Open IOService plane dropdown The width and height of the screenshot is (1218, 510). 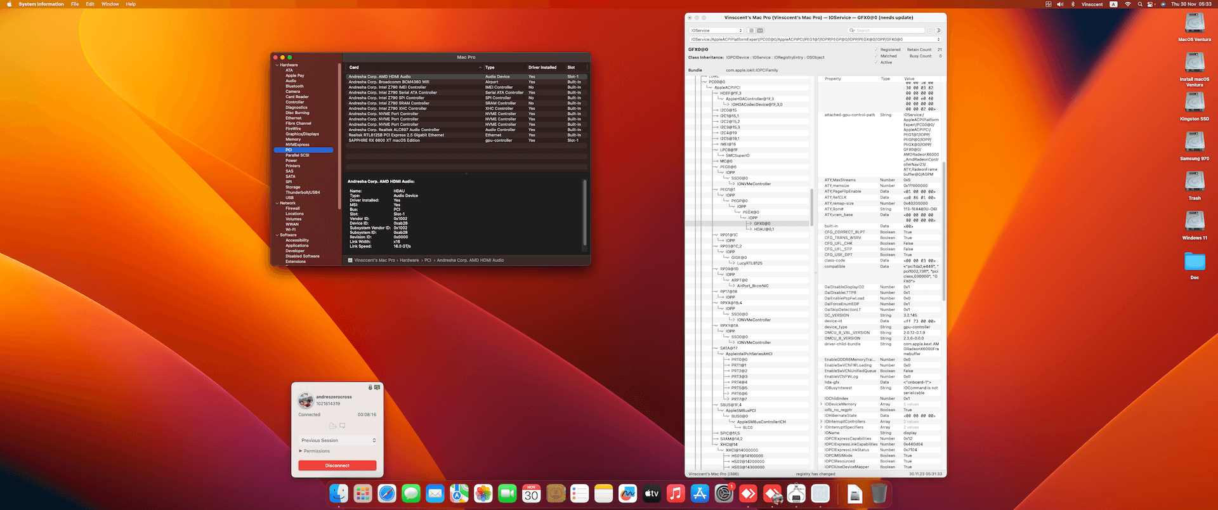tap(716, 30)
